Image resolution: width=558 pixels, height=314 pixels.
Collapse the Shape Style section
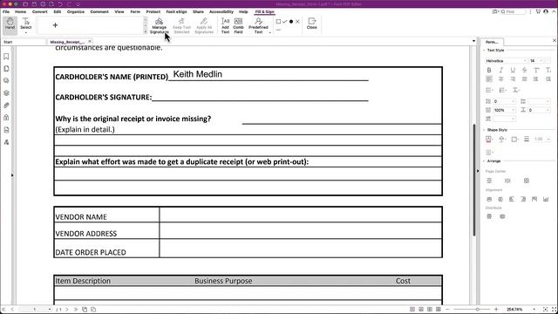484,130
